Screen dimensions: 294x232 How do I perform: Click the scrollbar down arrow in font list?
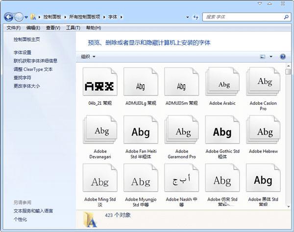pos(289,207)
